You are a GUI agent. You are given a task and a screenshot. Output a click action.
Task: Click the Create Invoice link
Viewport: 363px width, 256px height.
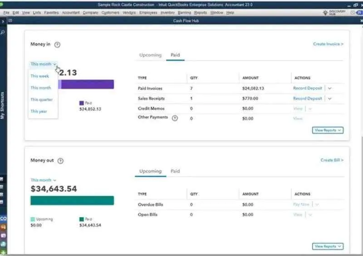328,44
